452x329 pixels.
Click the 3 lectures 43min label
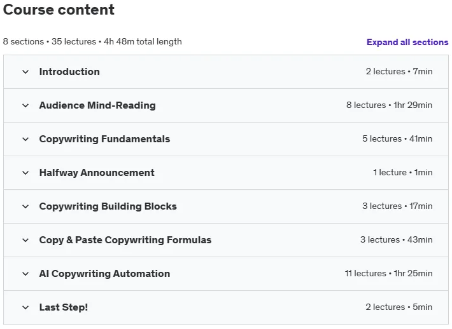click(397, 239)
